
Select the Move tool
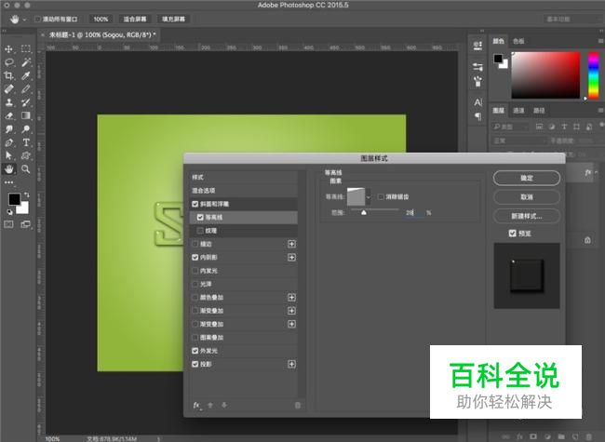tap(9, 49)
